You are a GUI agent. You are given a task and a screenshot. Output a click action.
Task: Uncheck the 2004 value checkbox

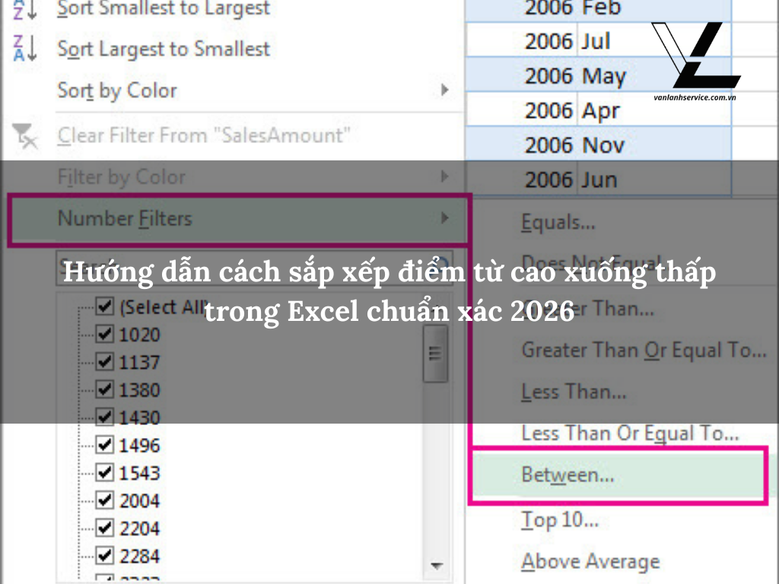(105, 500)
